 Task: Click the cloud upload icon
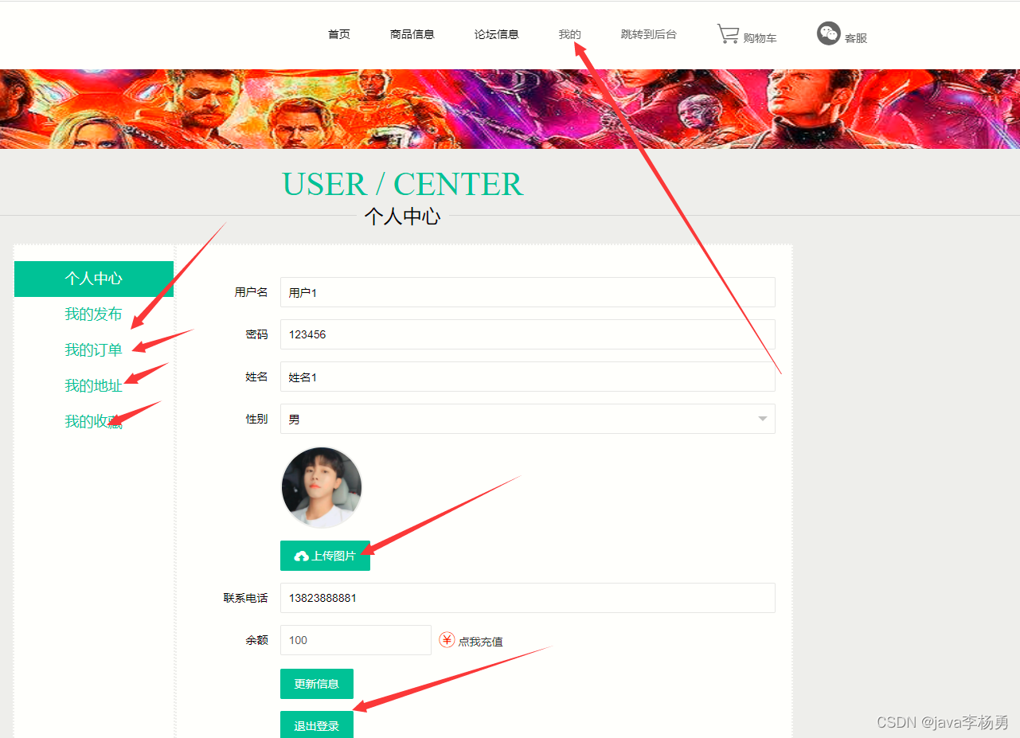point(301,556)
